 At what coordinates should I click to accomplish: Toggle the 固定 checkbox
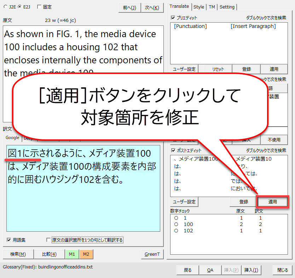[39, 7]
